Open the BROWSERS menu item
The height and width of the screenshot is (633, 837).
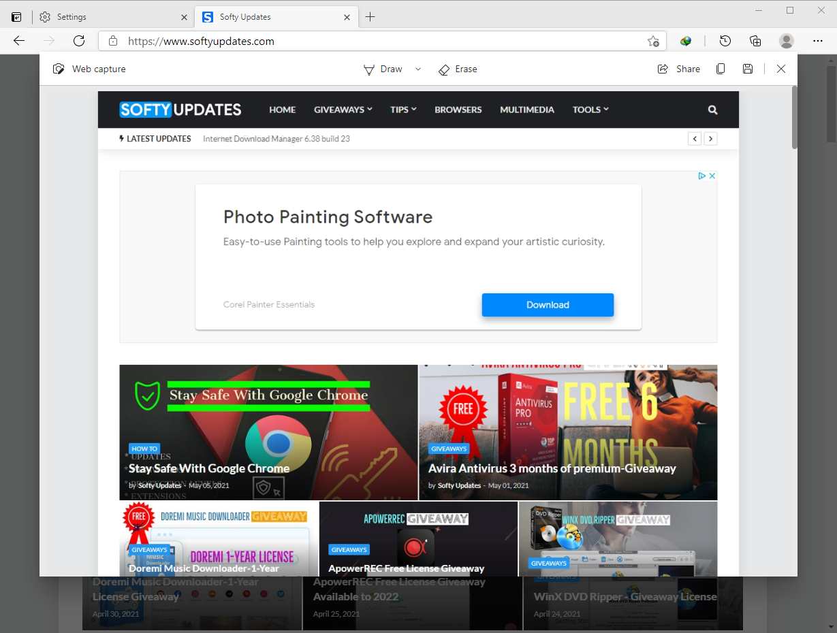pyautogui.click(x=458, y=110)
